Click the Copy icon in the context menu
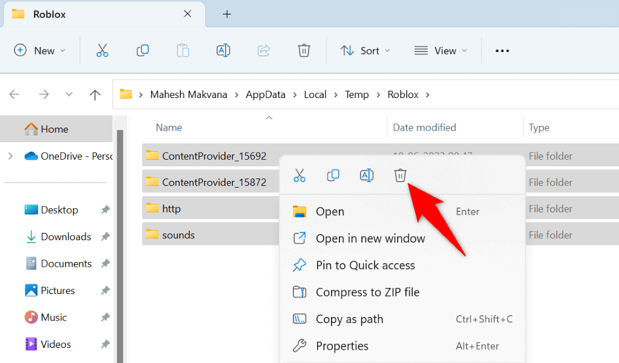 [333, 175]
